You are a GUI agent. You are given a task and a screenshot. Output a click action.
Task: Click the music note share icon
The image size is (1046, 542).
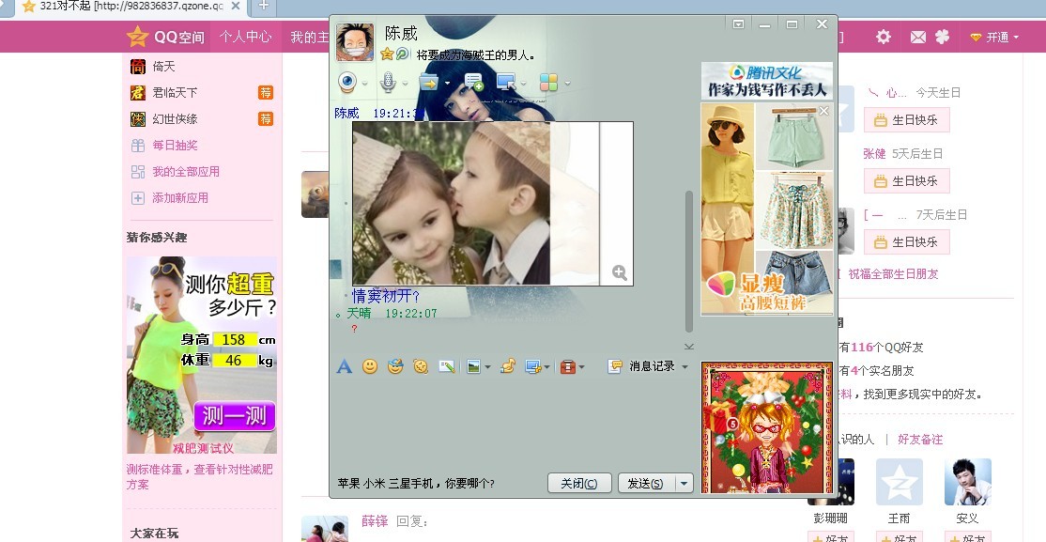point(508,365)
